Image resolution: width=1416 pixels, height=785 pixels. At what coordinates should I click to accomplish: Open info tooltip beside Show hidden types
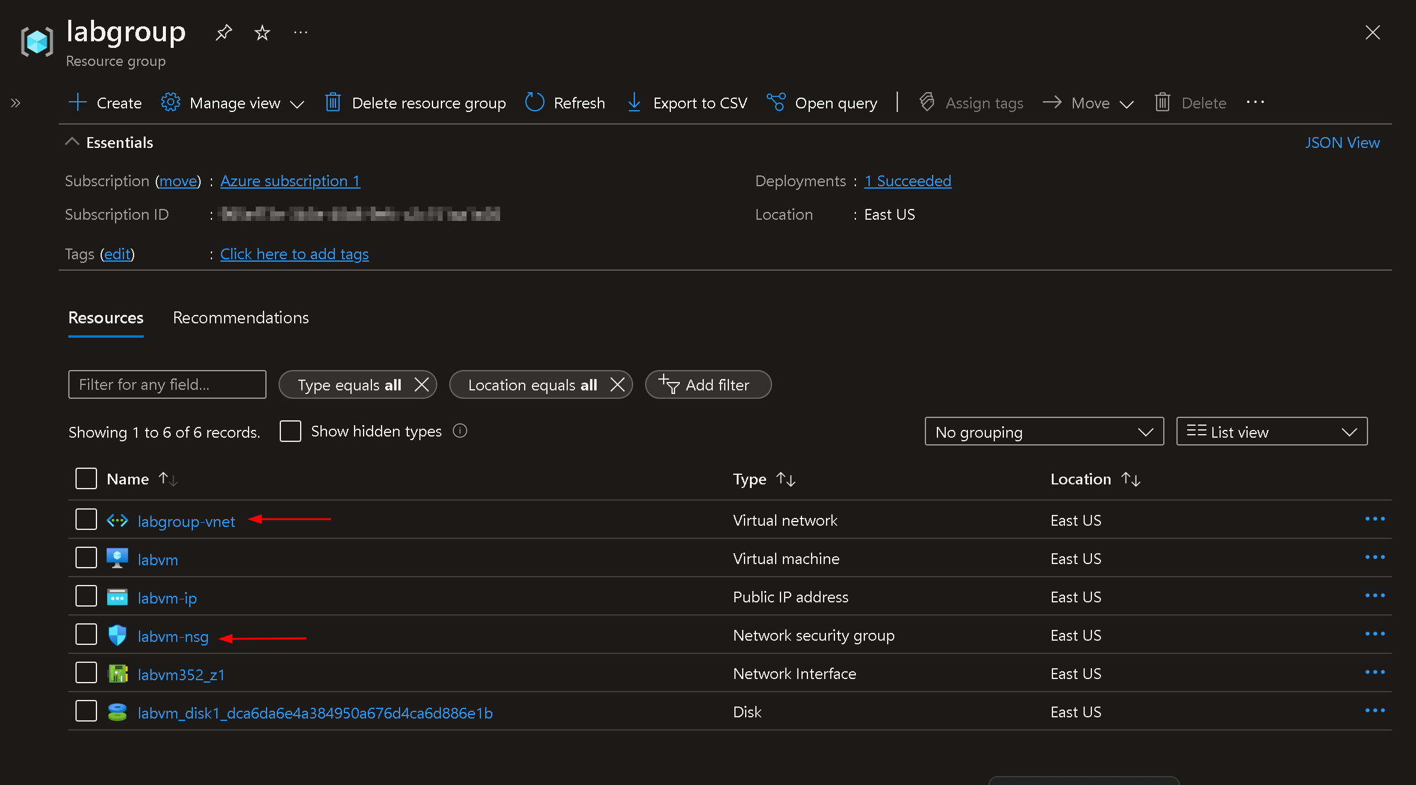pyautogui.click(x=460, y=431)
